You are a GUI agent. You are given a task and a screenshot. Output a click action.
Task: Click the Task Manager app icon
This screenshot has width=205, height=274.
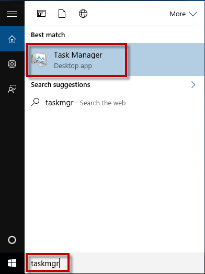(x=39, y=60)
